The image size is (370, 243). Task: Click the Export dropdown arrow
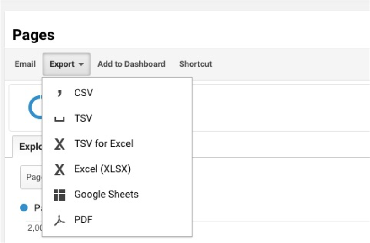(x=81, y=64)
